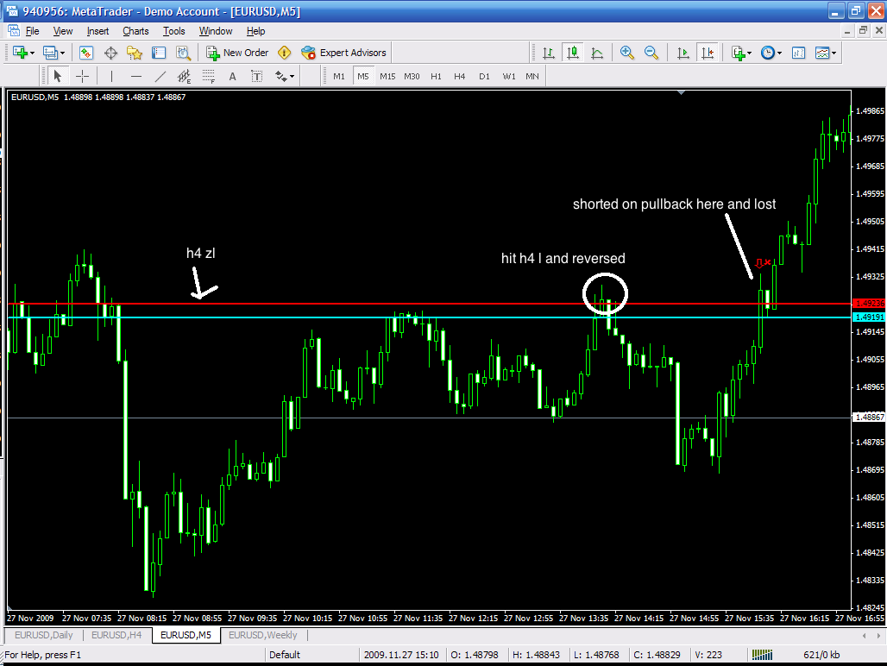This screenshot has width=887, height=666.
Task: Open the Tools menu
Action: tap(173, 31)
